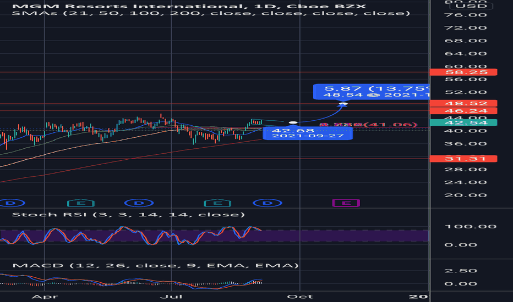Click the 5.87 (13.75%) forecast target label
513x302 pixels.
tap(372, 91)
